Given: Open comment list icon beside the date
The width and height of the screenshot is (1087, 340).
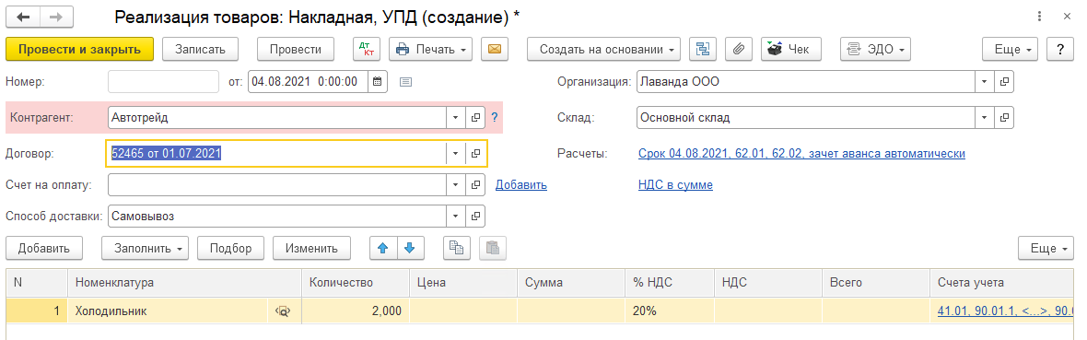Looking at the screenshot, I should coord(406,82).
